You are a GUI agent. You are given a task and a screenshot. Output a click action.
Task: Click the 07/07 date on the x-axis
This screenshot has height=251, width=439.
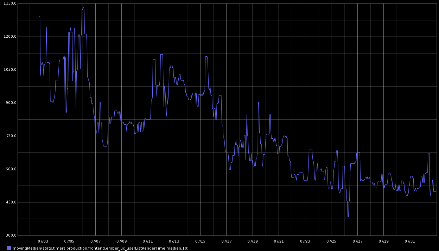click(95, 241)
